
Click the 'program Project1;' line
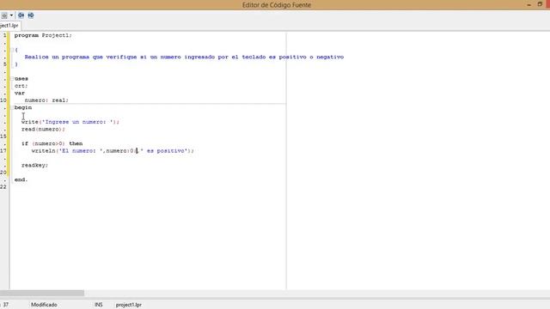(43, 35)
